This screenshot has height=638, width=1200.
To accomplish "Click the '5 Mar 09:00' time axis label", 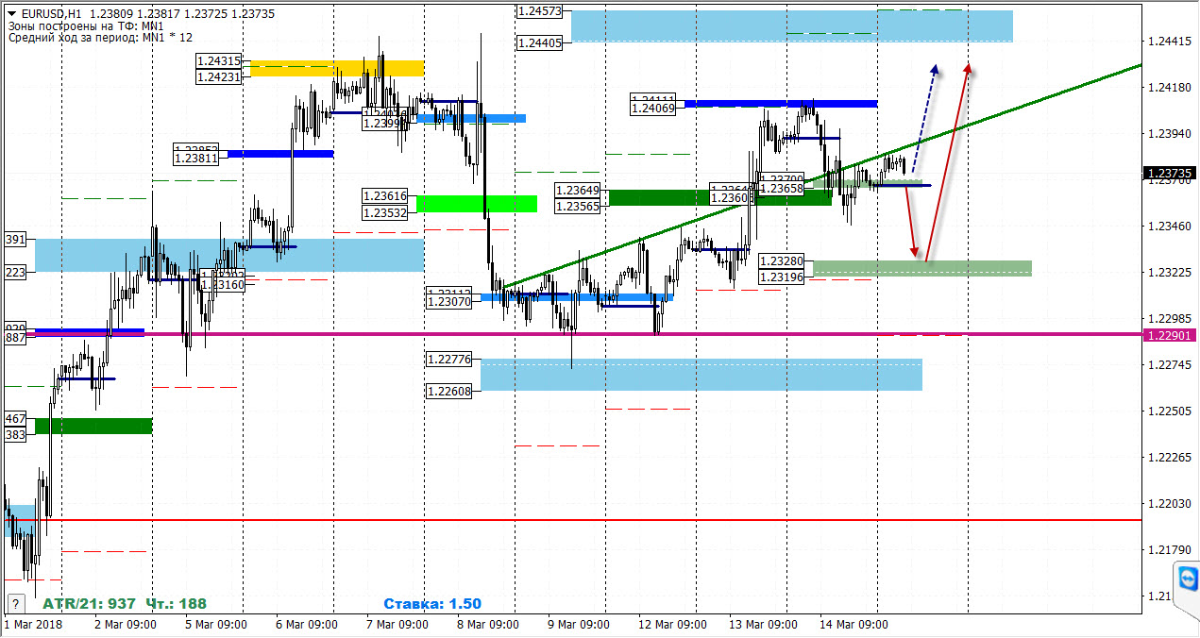I will click(214, 625).
